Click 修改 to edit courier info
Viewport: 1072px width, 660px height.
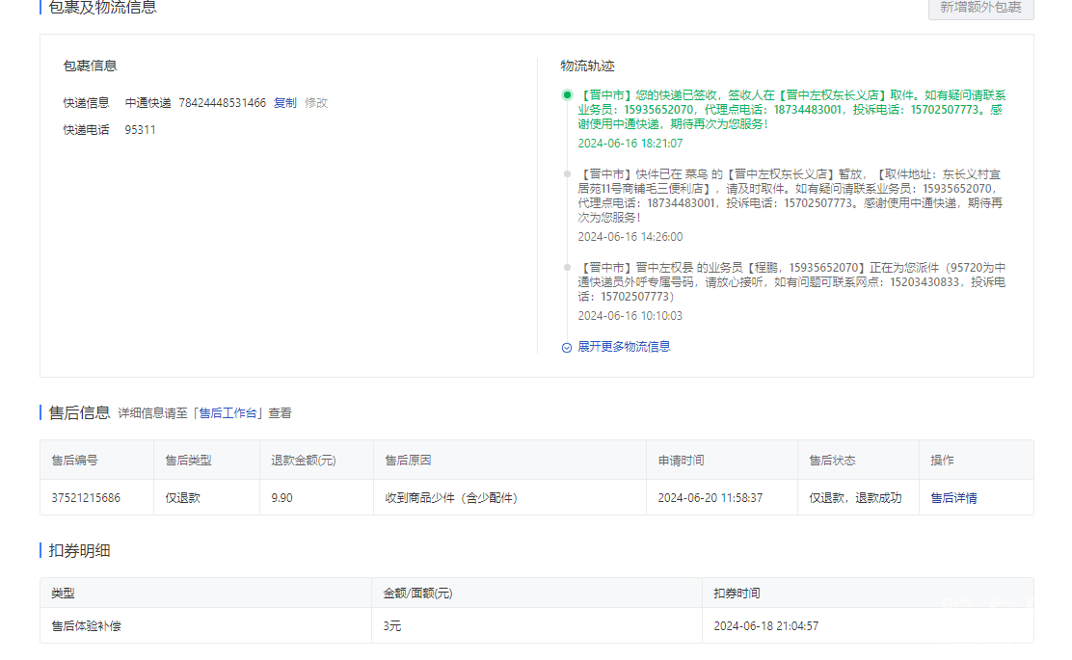tap(316, 103)
